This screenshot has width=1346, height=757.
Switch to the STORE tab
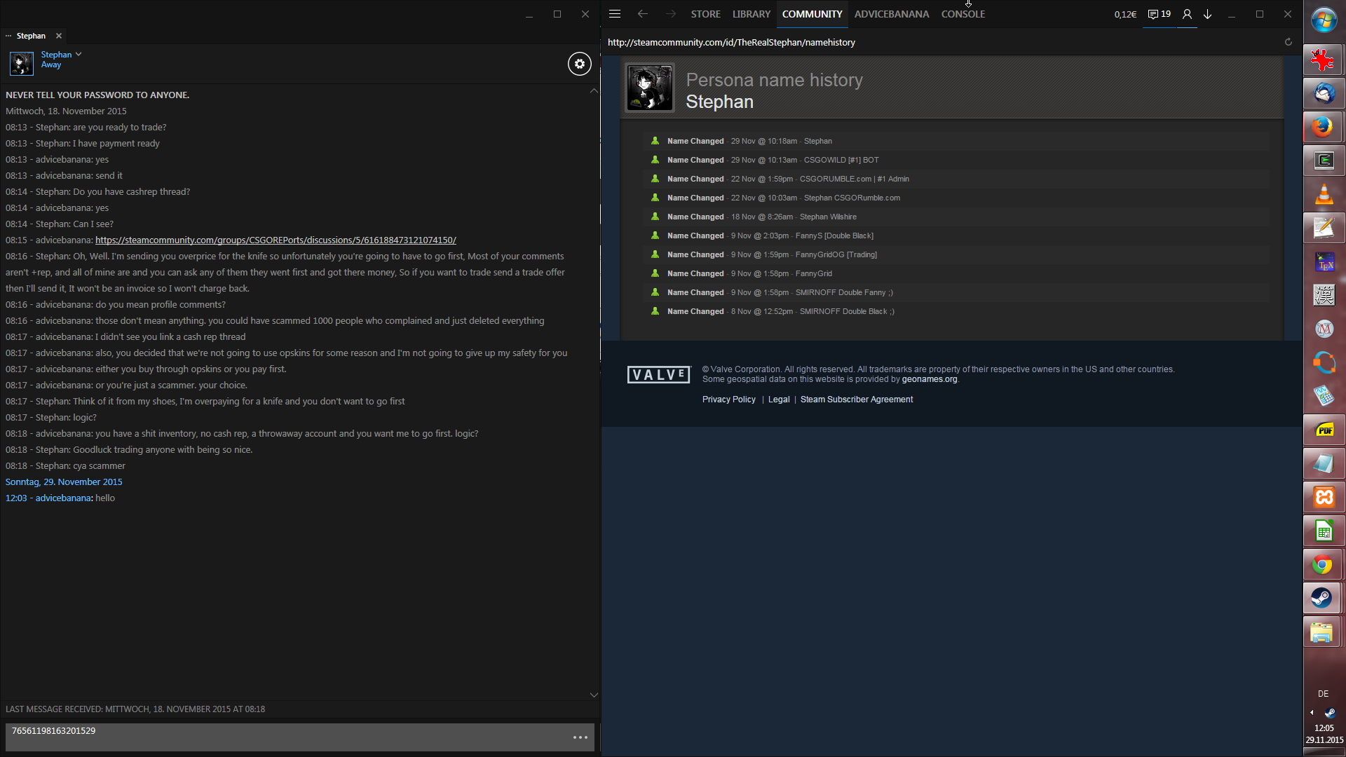pos(705,14)
